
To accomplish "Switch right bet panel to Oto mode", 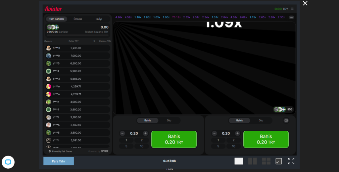I will 261,121.
